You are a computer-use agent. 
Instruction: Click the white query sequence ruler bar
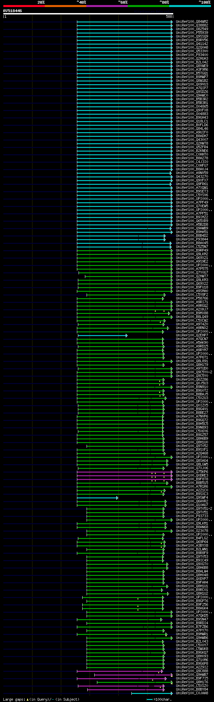[x=88, y=14]
